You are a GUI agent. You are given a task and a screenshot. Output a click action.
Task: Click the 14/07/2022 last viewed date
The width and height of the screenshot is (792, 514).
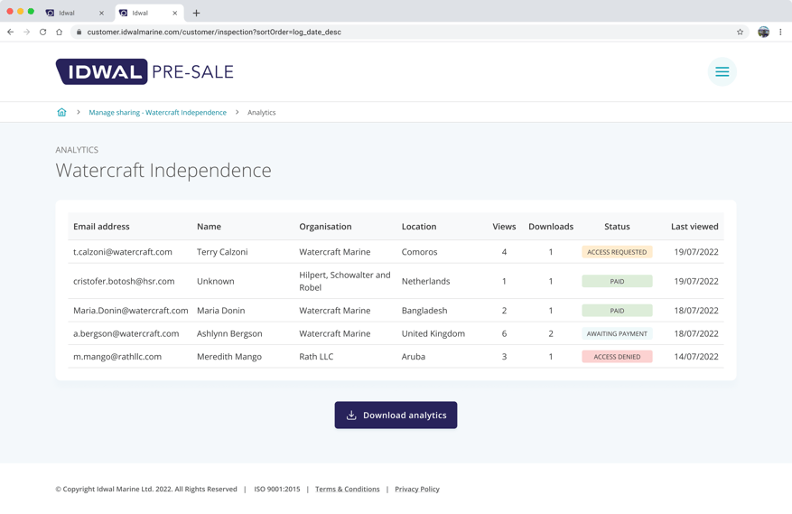696,356
